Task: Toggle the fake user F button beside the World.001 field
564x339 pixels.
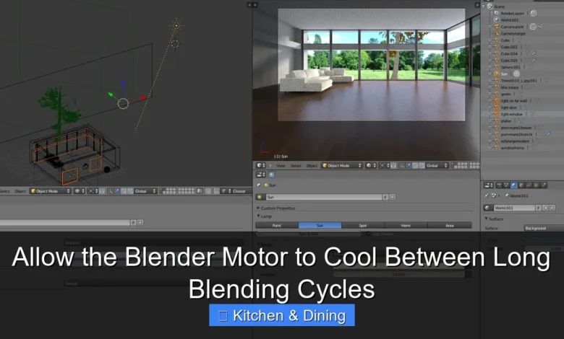Action: pos(539,208)
